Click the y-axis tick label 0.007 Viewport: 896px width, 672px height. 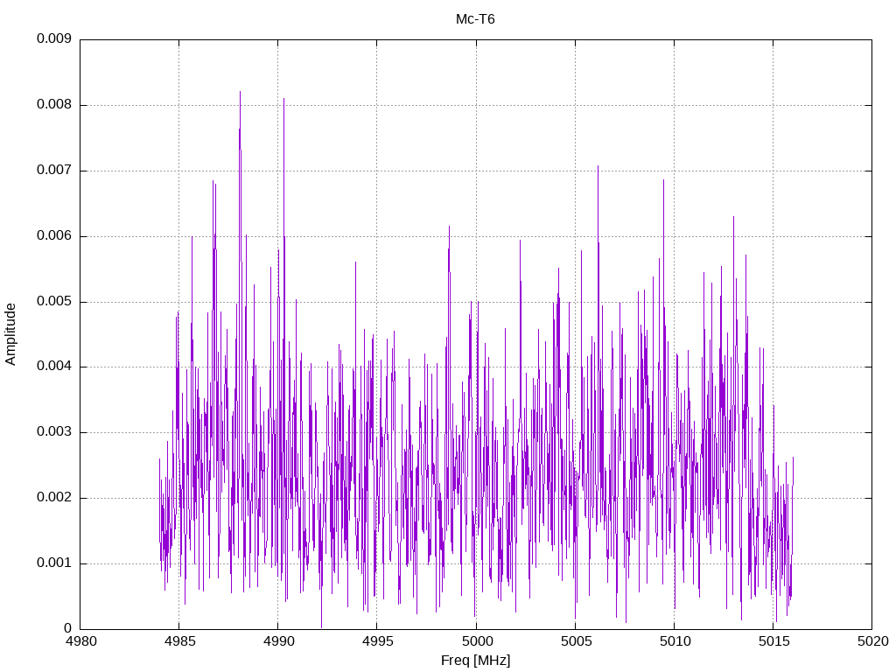54,171
